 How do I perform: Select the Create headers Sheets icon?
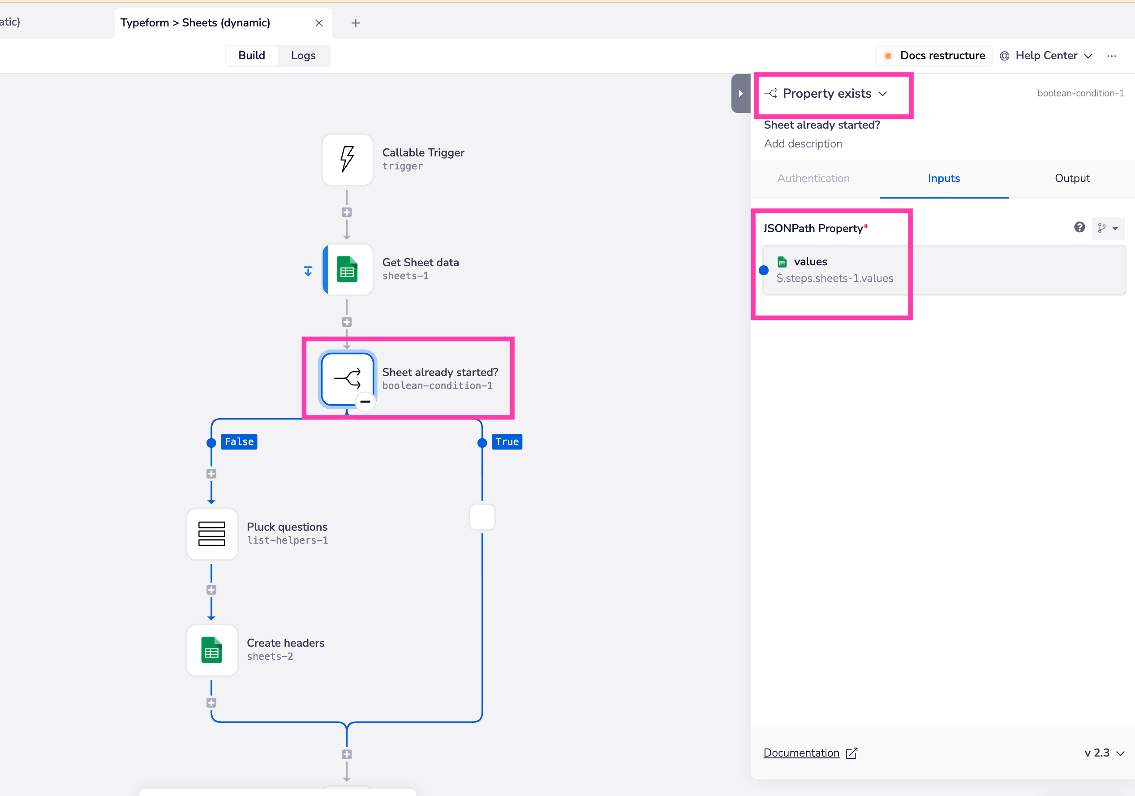211,650
